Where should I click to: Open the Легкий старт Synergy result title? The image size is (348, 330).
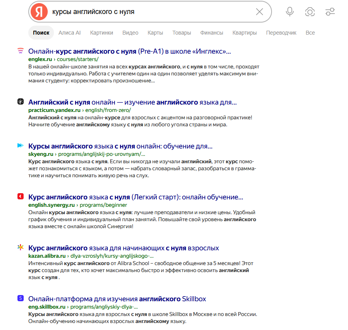(x=136, y=197)
